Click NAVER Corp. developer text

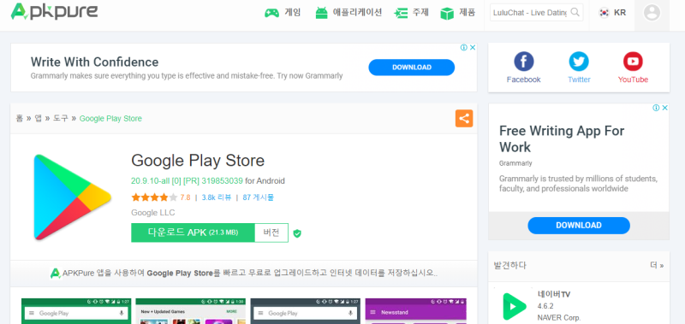[x=559, y=317]
